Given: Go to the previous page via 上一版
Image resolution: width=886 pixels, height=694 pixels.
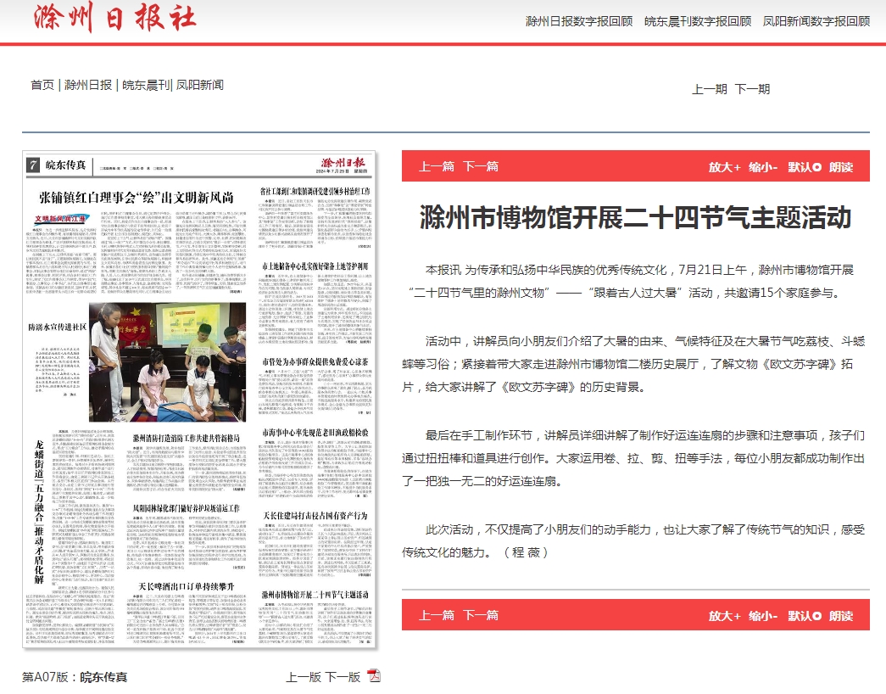Looking at the screenshot, I should click(x=304, y=677).
